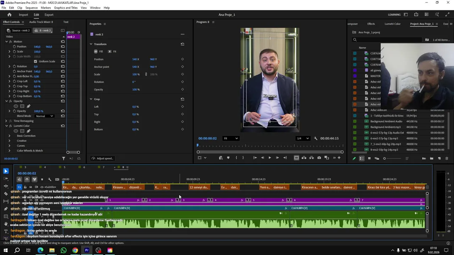Switch Project panel to Icon View
This screenshot has height=255, width=454.
tap(369, 158)
